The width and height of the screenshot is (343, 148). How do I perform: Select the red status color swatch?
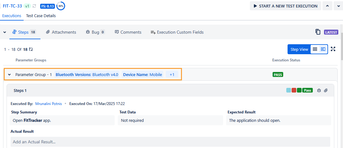(x=294, y=90)
